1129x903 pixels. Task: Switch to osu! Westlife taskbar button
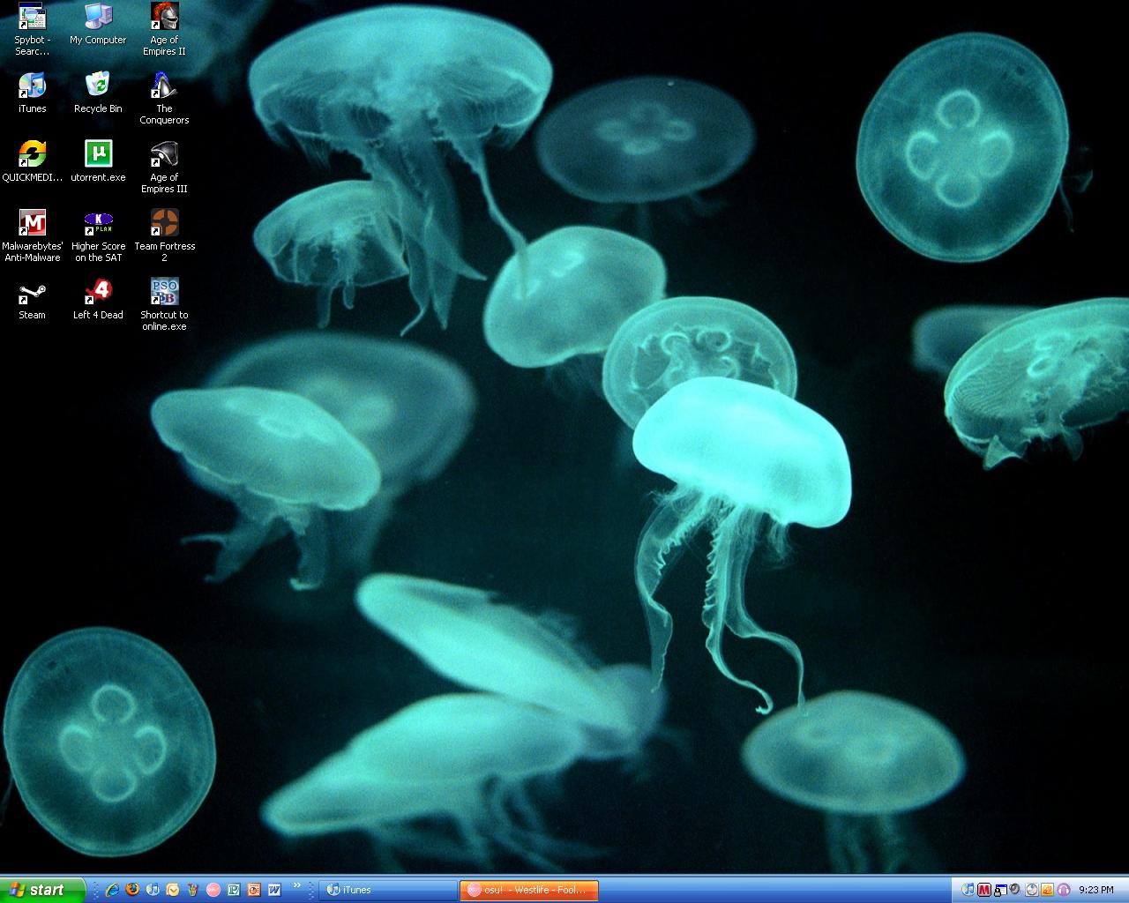point(529,890)
